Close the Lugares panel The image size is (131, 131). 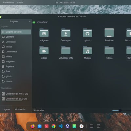[x=30, y=21]
